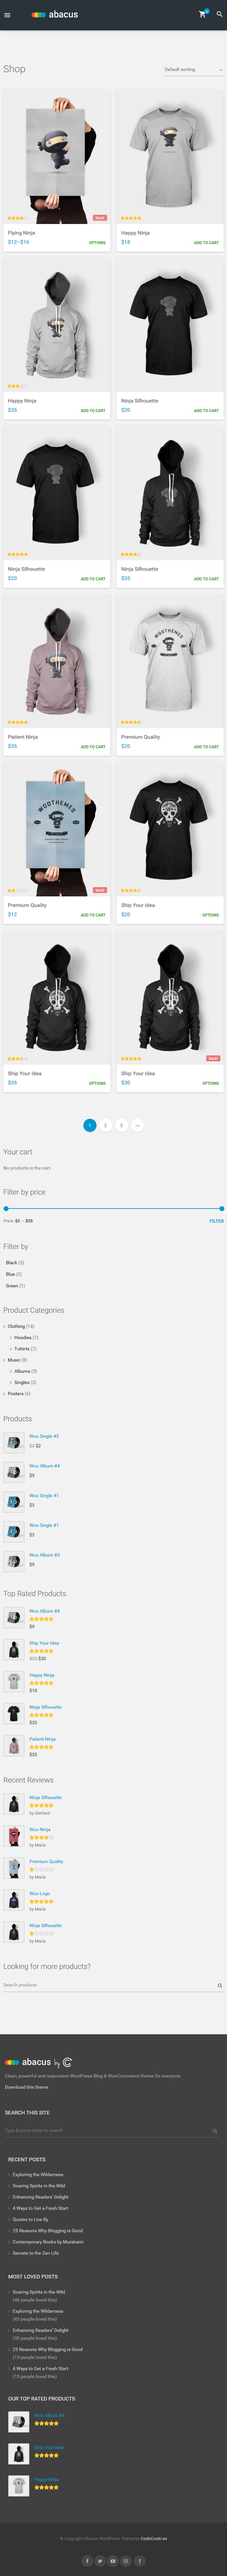This screenshot has height=2576, width=227.
Task: Open the hamburger menu in the header
Action: click(x=7, y=15)
